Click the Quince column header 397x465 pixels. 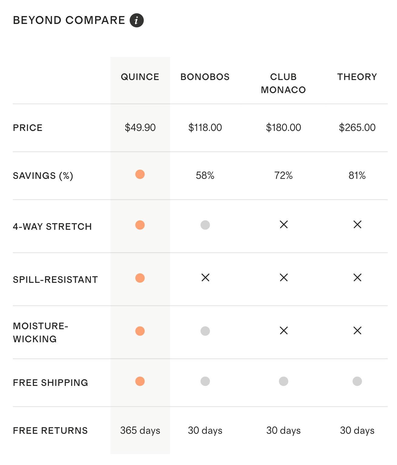point(140,77)
